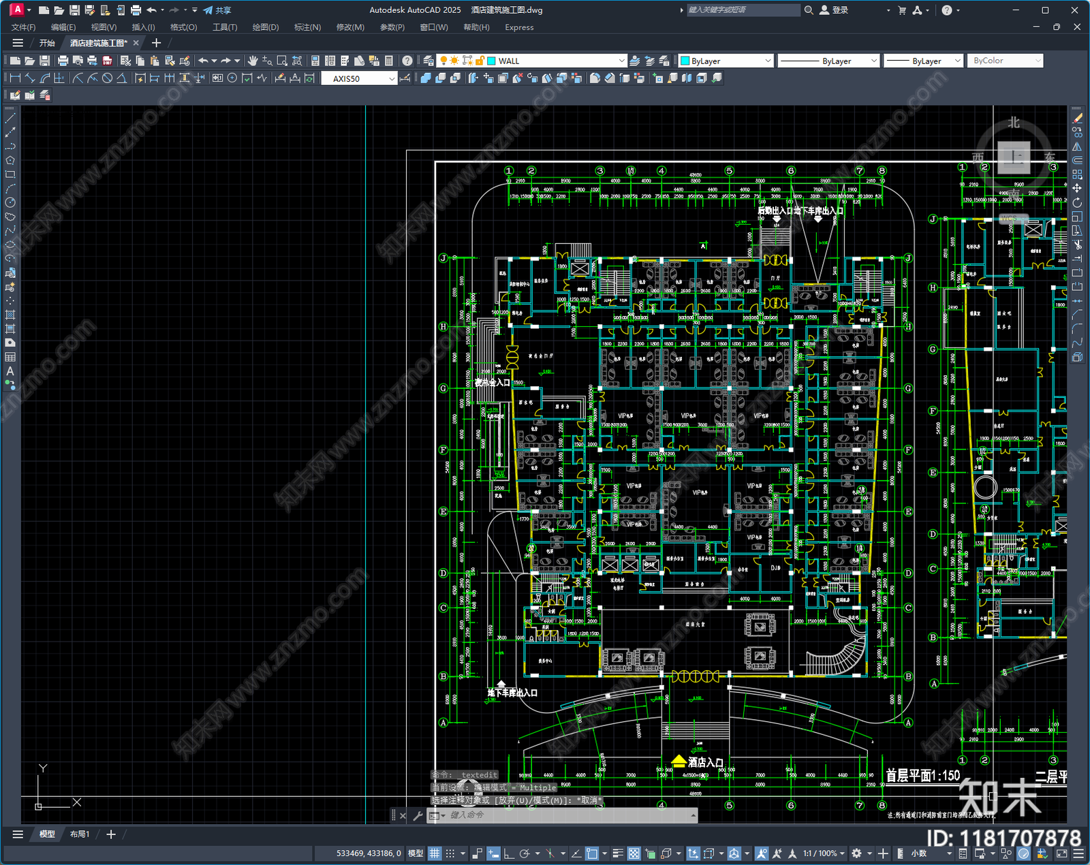
Task: Open the 文件(F) menu
Action: point(23,27)
